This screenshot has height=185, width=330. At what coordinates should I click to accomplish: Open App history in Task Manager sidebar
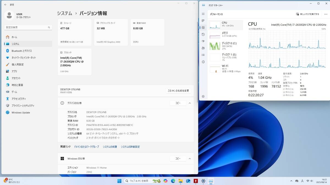(203, 34)
